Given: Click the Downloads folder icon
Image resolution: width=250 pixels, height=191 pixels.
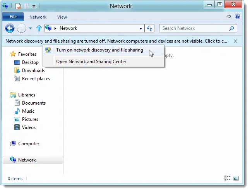Looking at the screenshot, I should tap(17, 71).
